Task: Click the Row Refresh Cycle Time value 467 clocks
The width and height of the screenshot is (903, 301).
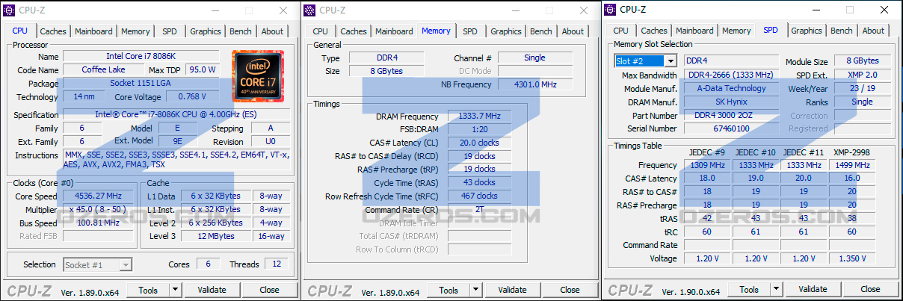Action: 480,196
